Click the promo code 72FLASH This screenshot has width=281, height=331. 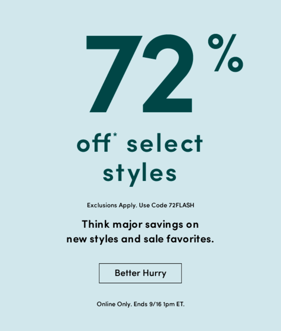coord(181,205)
